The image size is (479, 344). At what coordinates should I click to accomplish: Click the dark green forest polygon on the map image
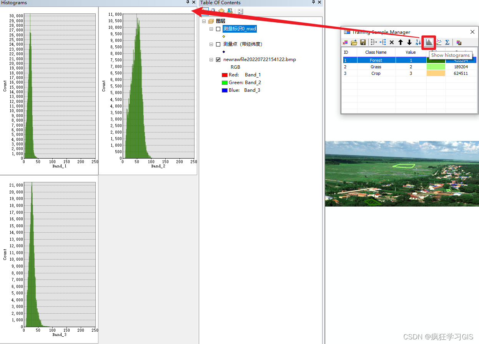tap(372, 202)
